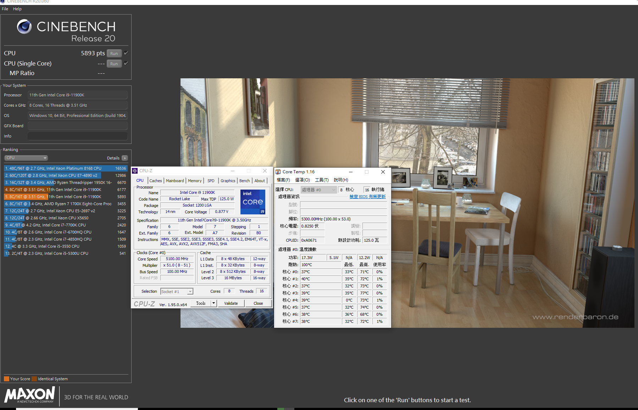Click the 17.3W power reading in Core Temp

click(x=313, y=258)
